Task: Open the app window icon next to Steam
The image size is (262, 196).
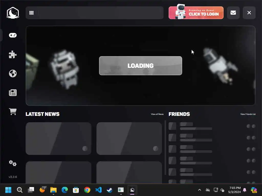Action: click(x=121, y=190)
